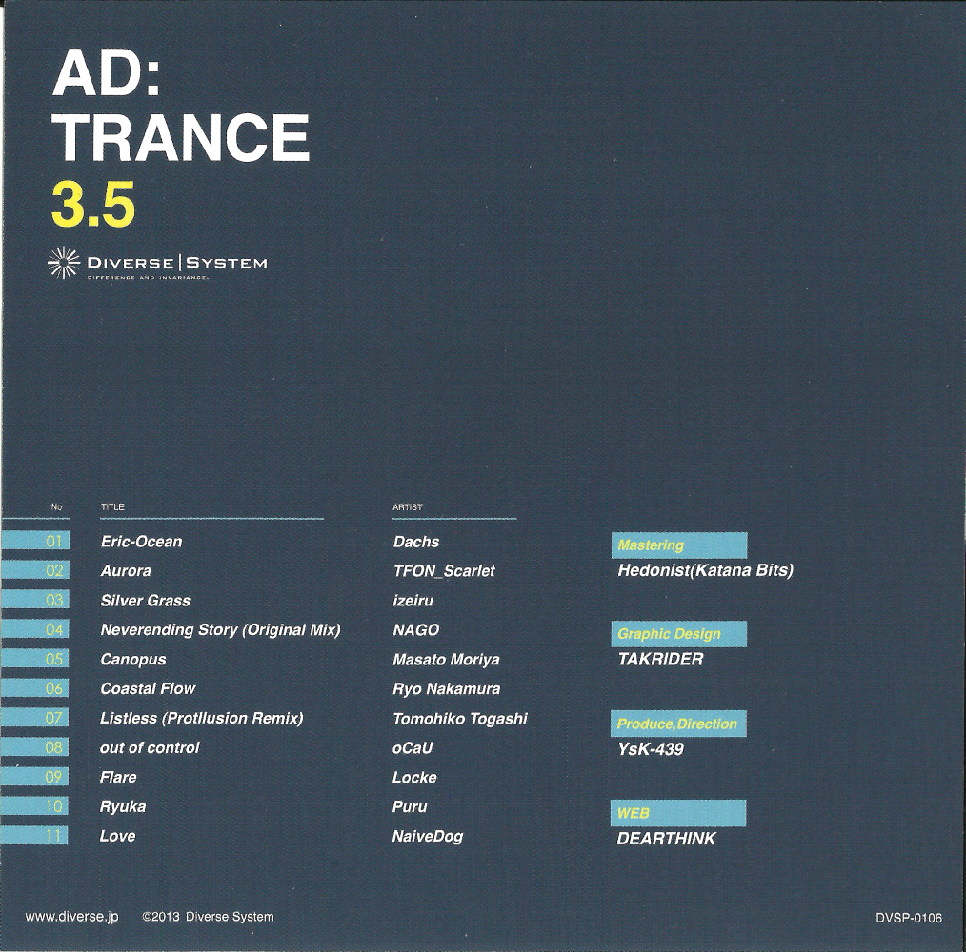Click the track number 06 box

click(35, 689)
